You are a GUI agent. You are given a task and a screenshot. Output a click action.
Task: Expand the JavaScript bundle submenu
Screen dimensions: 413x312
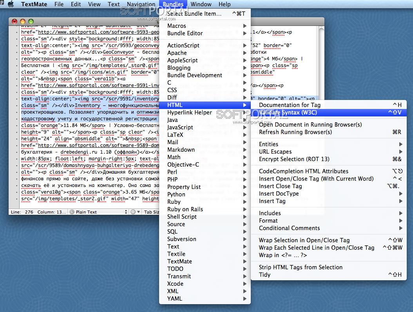point(205,127)
